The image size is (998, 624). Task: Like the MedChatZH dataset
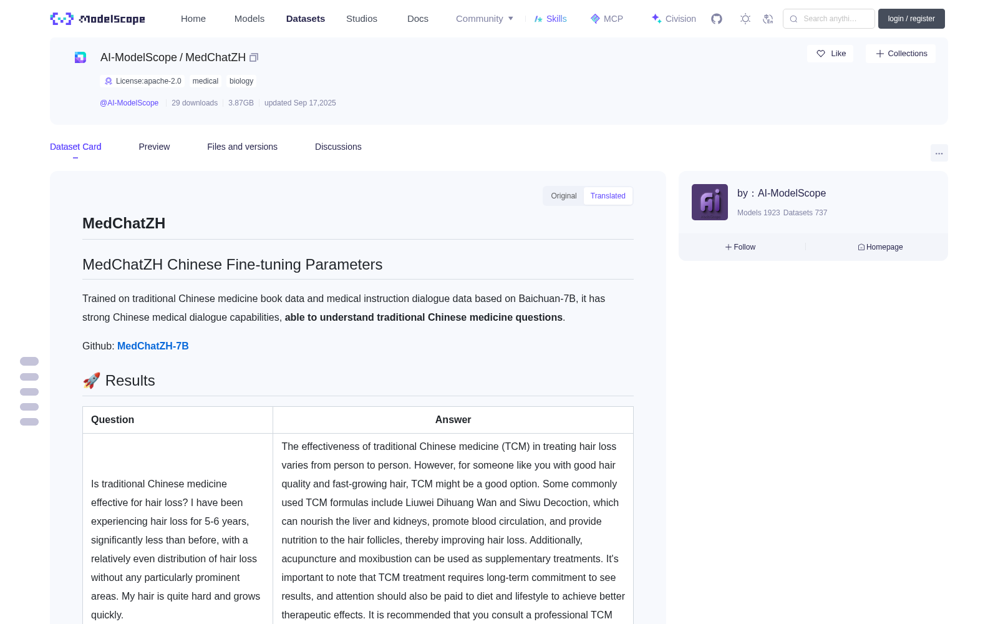point(830,54)
